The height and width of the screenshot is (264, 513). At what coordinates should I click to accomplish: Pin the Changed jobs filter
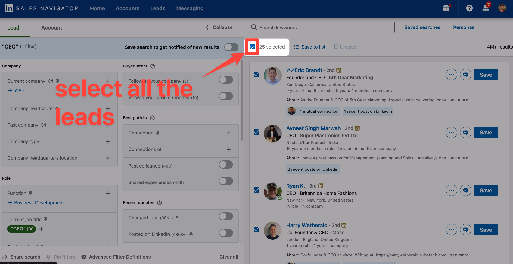coord(177,218)
